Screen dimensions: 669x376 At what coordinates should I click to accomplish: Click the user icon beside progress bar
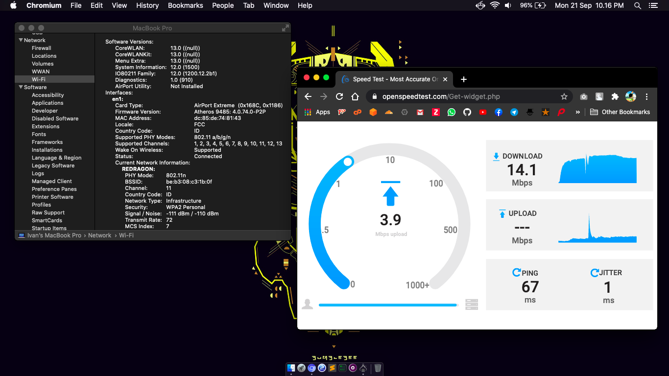tap(307, 304)
